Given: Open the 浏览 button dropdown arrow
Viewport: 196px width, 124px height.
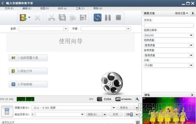Looking at the screenshot, I should pos(105,115).
